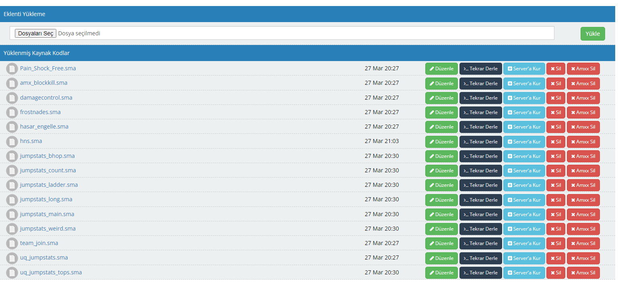Click the file icon beside team_join.sma
The height and width of the screenshot is (282, 618).
12,243
